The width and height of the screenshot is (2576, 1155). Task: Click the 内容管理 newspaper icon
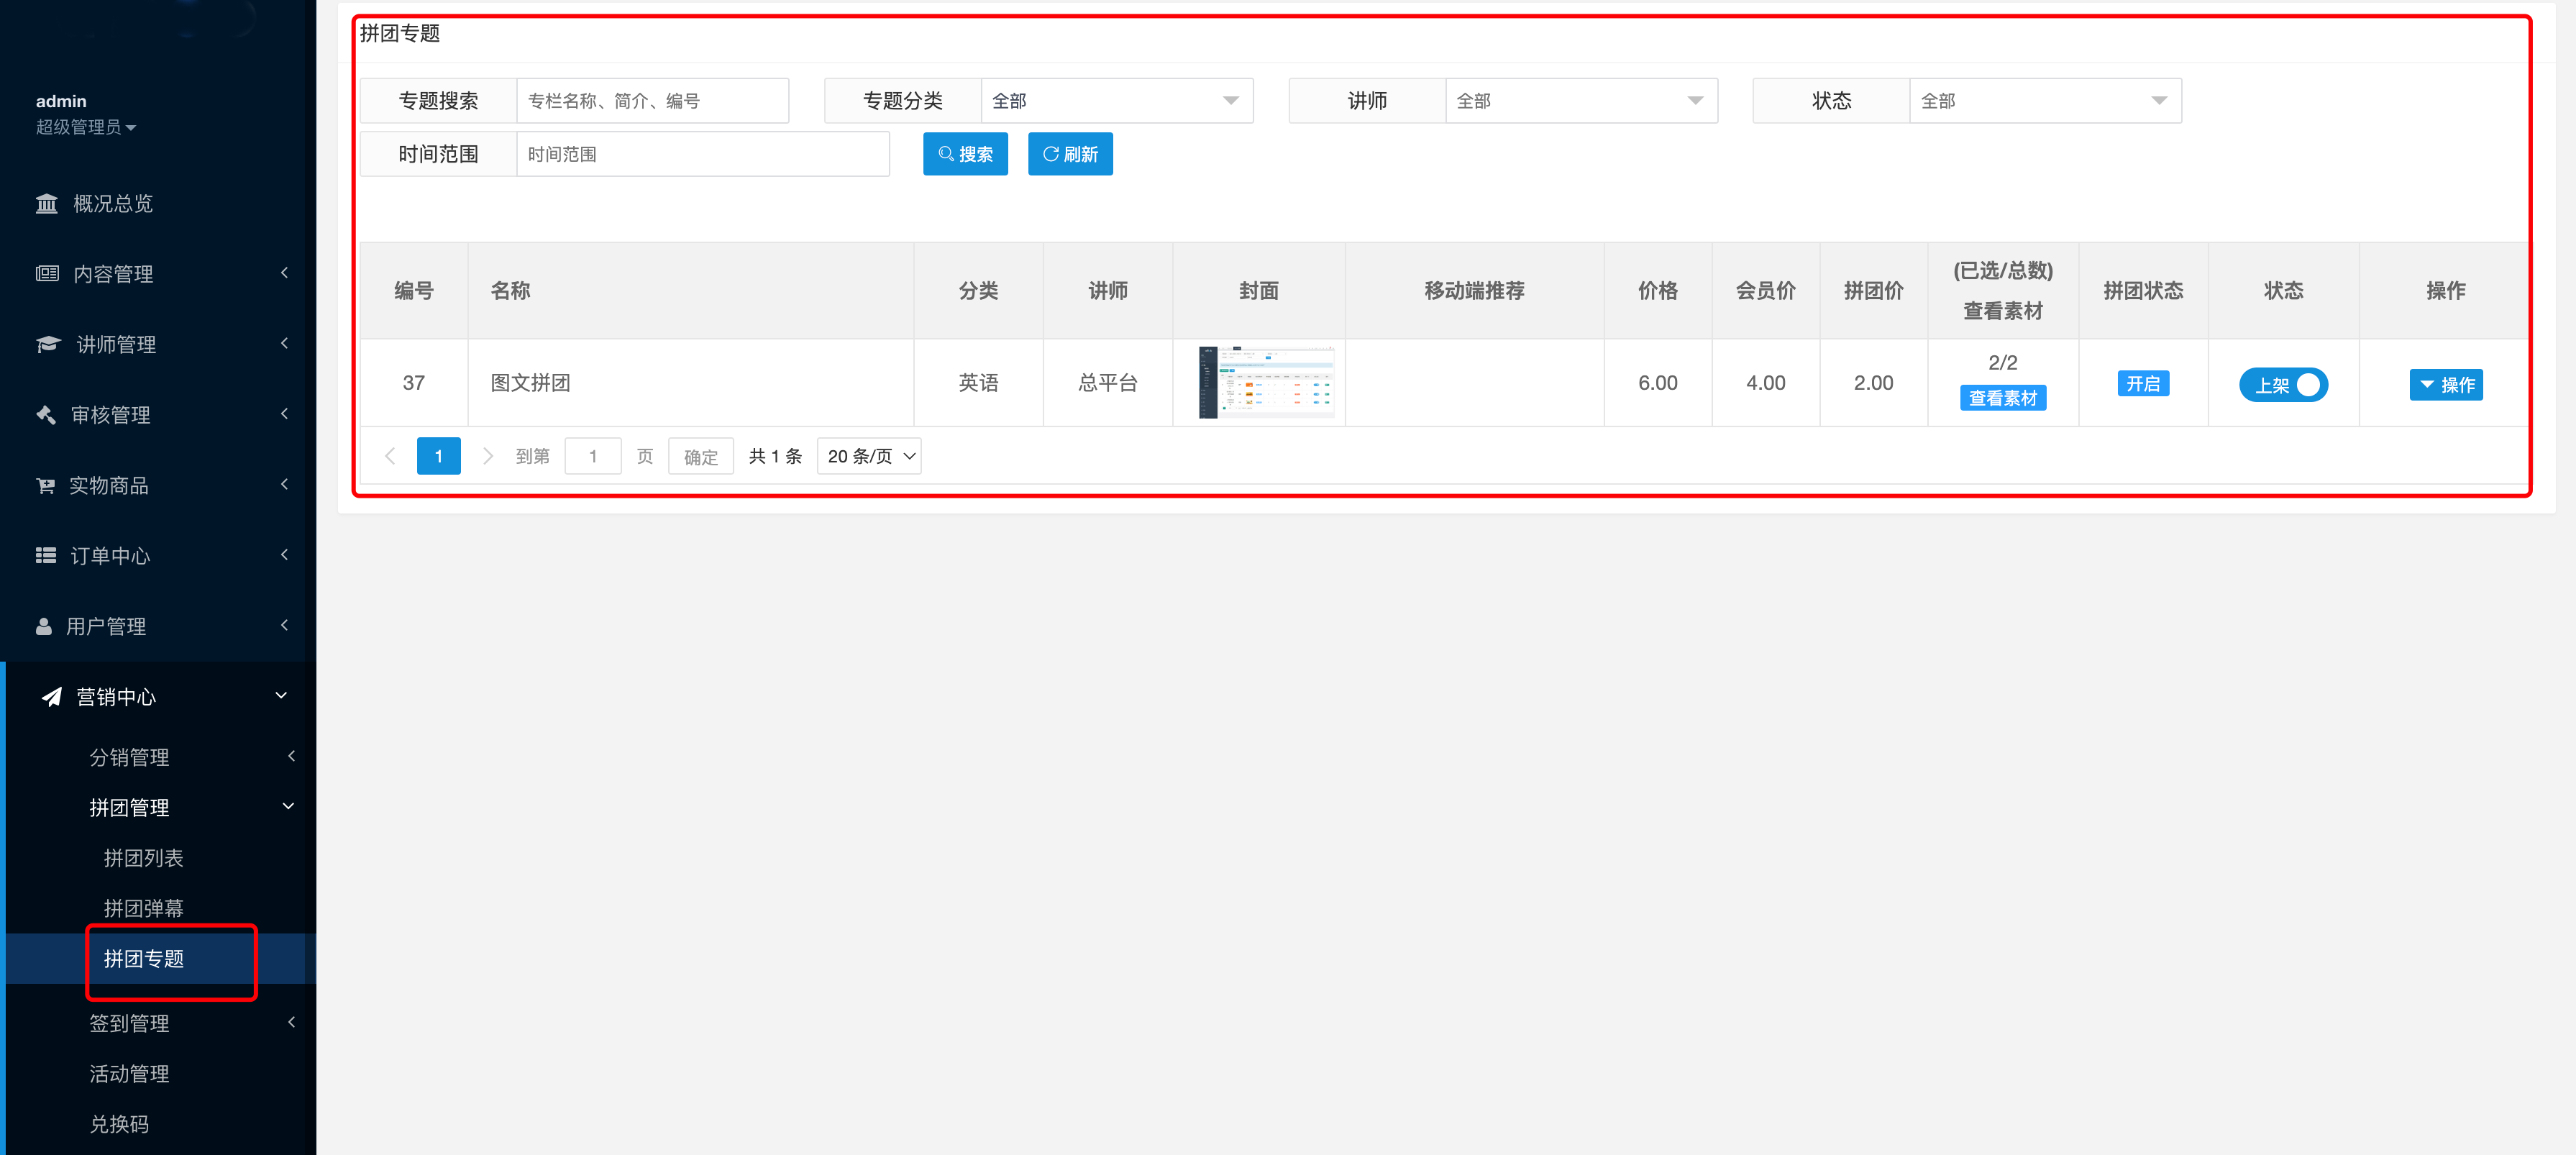tap(47, 274)
